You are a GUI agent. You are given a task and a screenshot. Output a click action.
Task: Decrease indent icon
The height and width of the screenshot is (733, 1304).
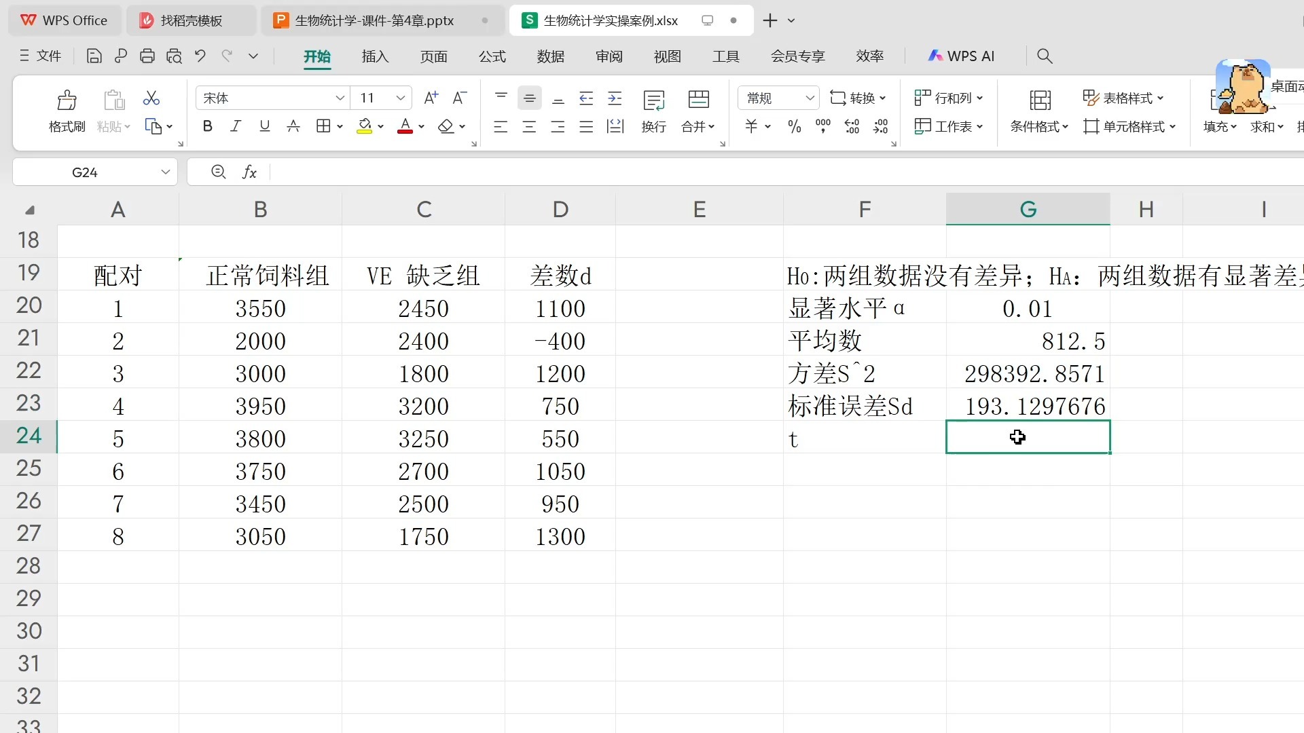click(x=586, y=98)
